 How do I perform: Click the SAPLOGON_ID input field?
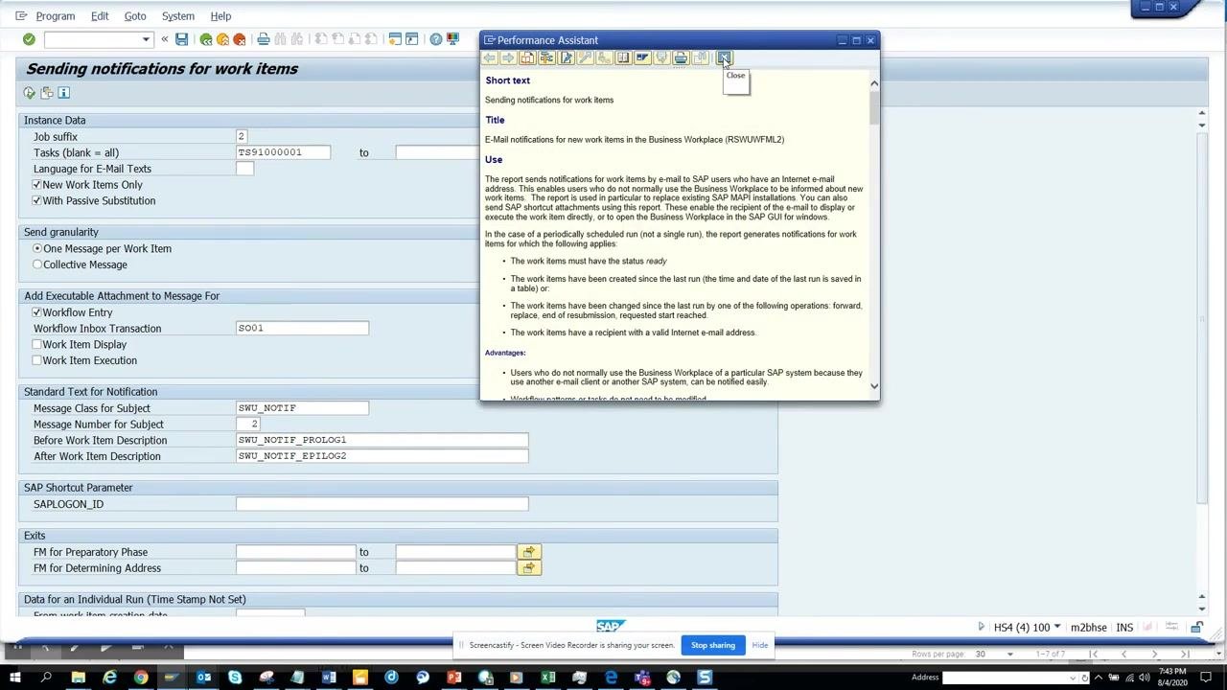click(382, 504)
